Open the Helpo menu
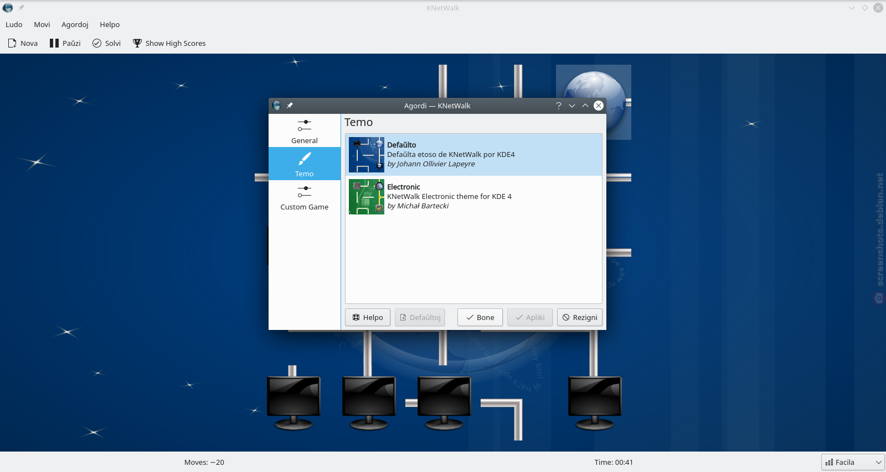 pos(110,24)
